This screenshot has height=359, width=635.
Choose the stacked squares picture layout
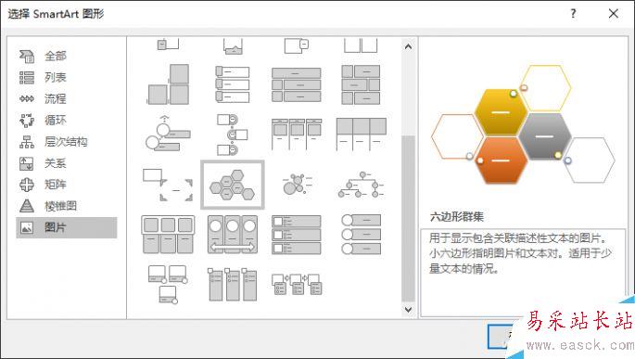coord(169,84)
